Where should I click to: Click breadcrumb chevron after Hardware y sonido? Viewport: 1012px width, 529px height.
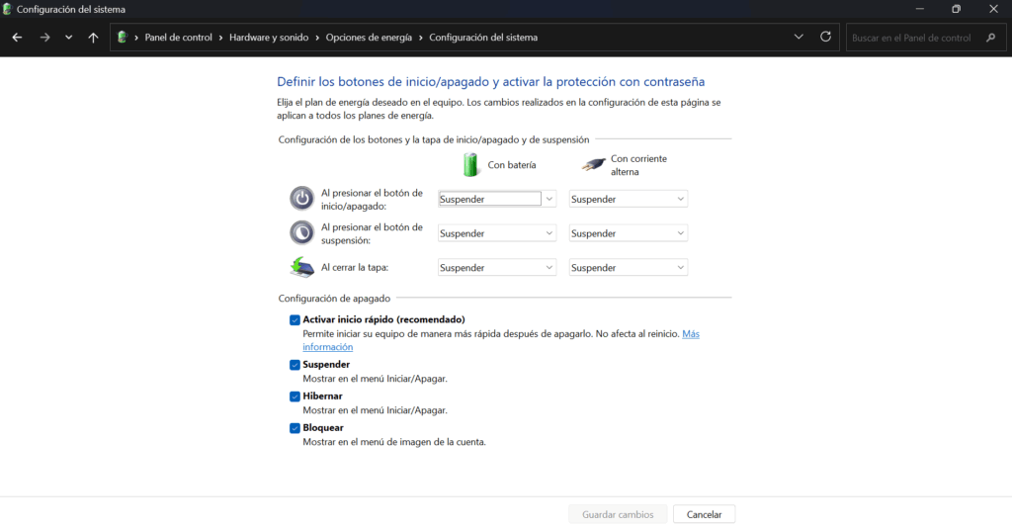coord(317,38)
